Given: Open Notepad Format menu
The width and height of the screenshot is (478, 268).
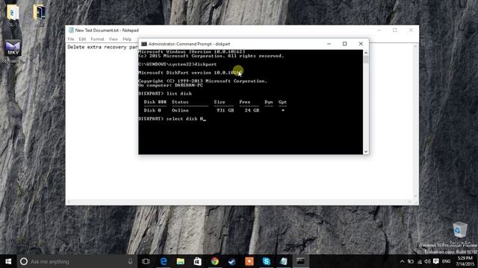Looking at the screenshot, I should click(x=97, y=39).
